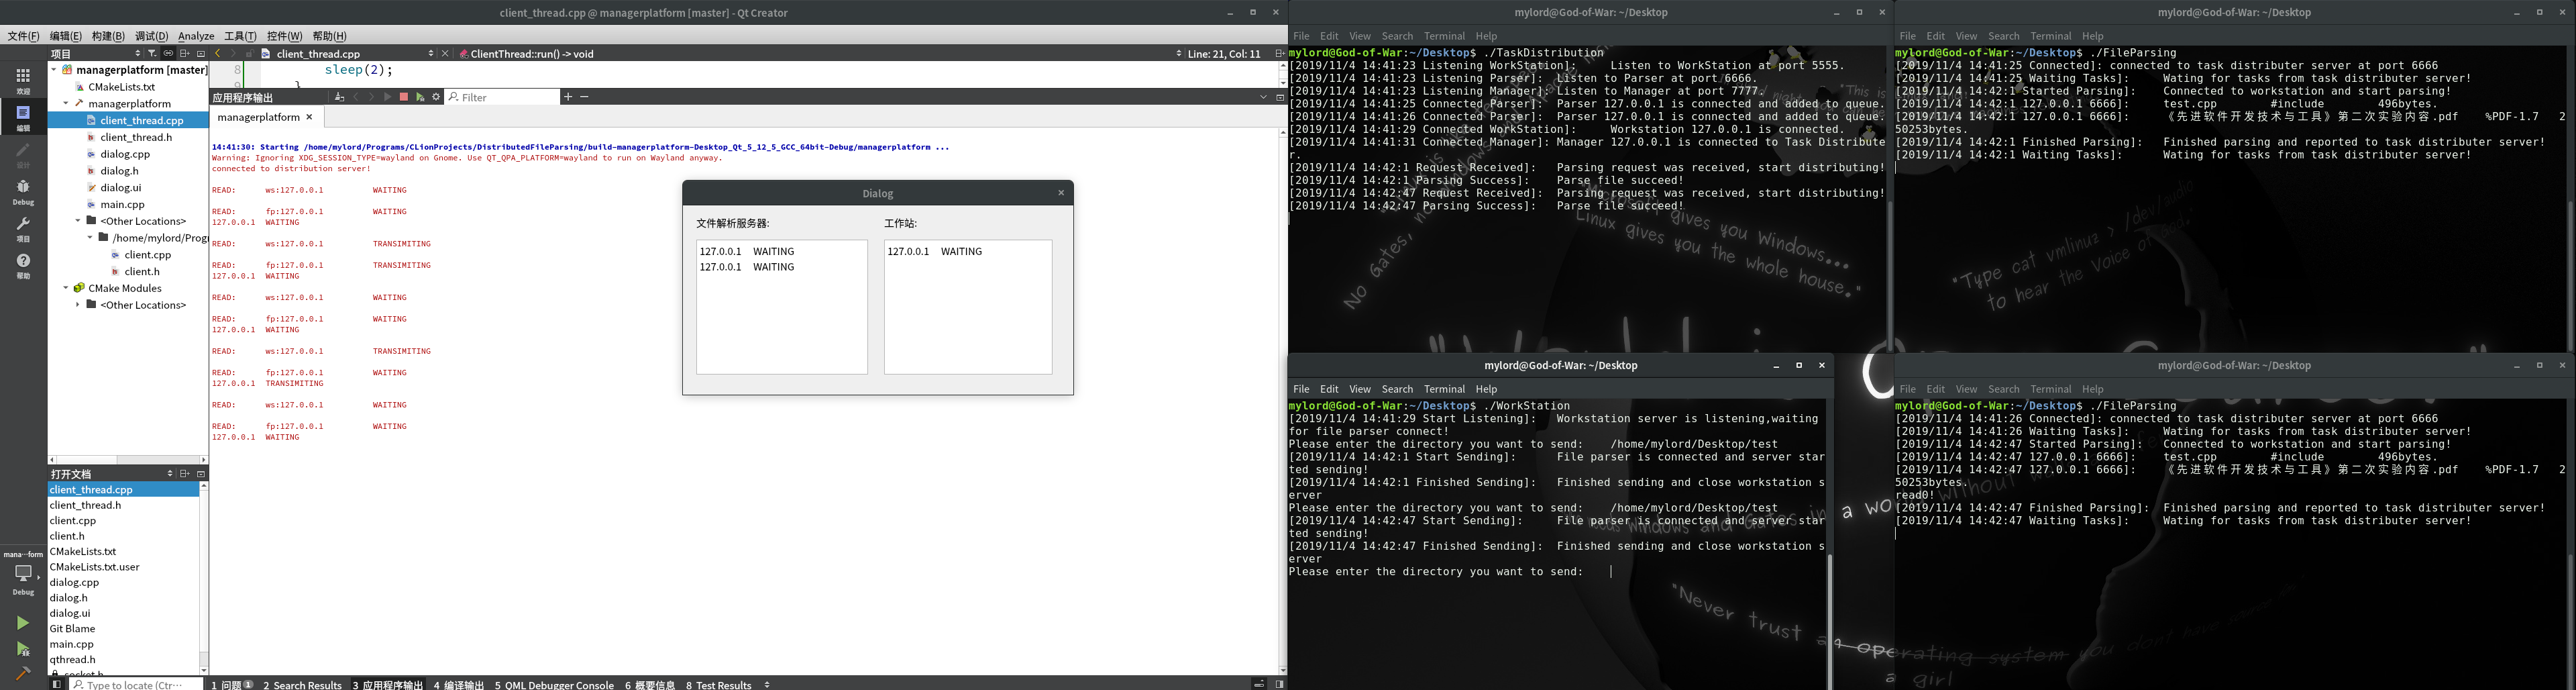The height and width of the screenshot is (690, 2576).
Task: Open qthread.h in open documents list
Action: [73, 659]
